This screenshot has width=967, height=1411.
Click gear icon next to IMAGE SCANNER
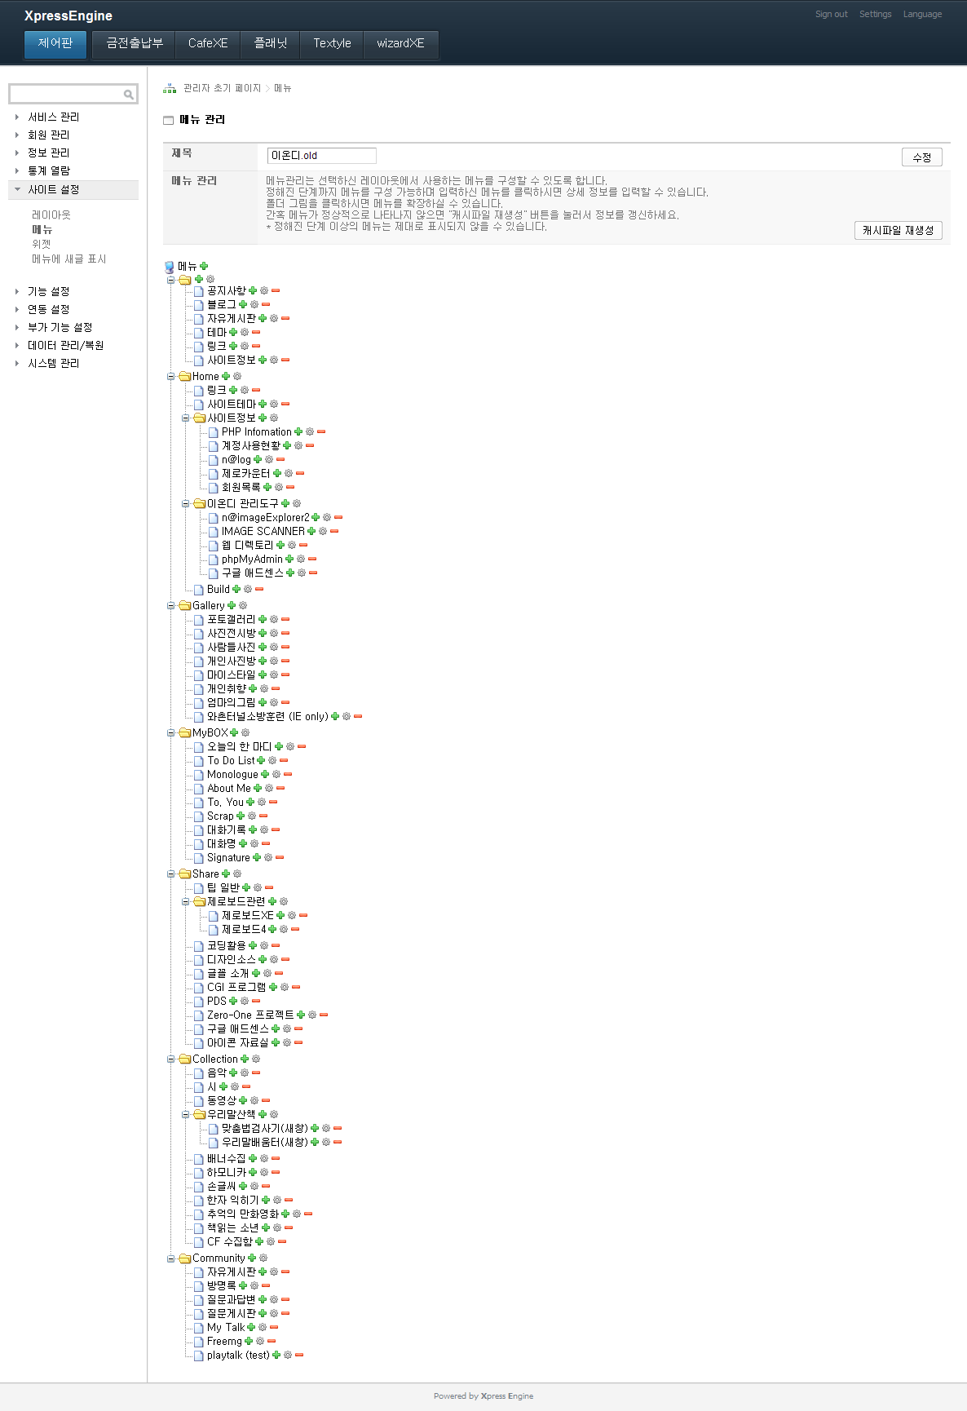coord(323,531)
